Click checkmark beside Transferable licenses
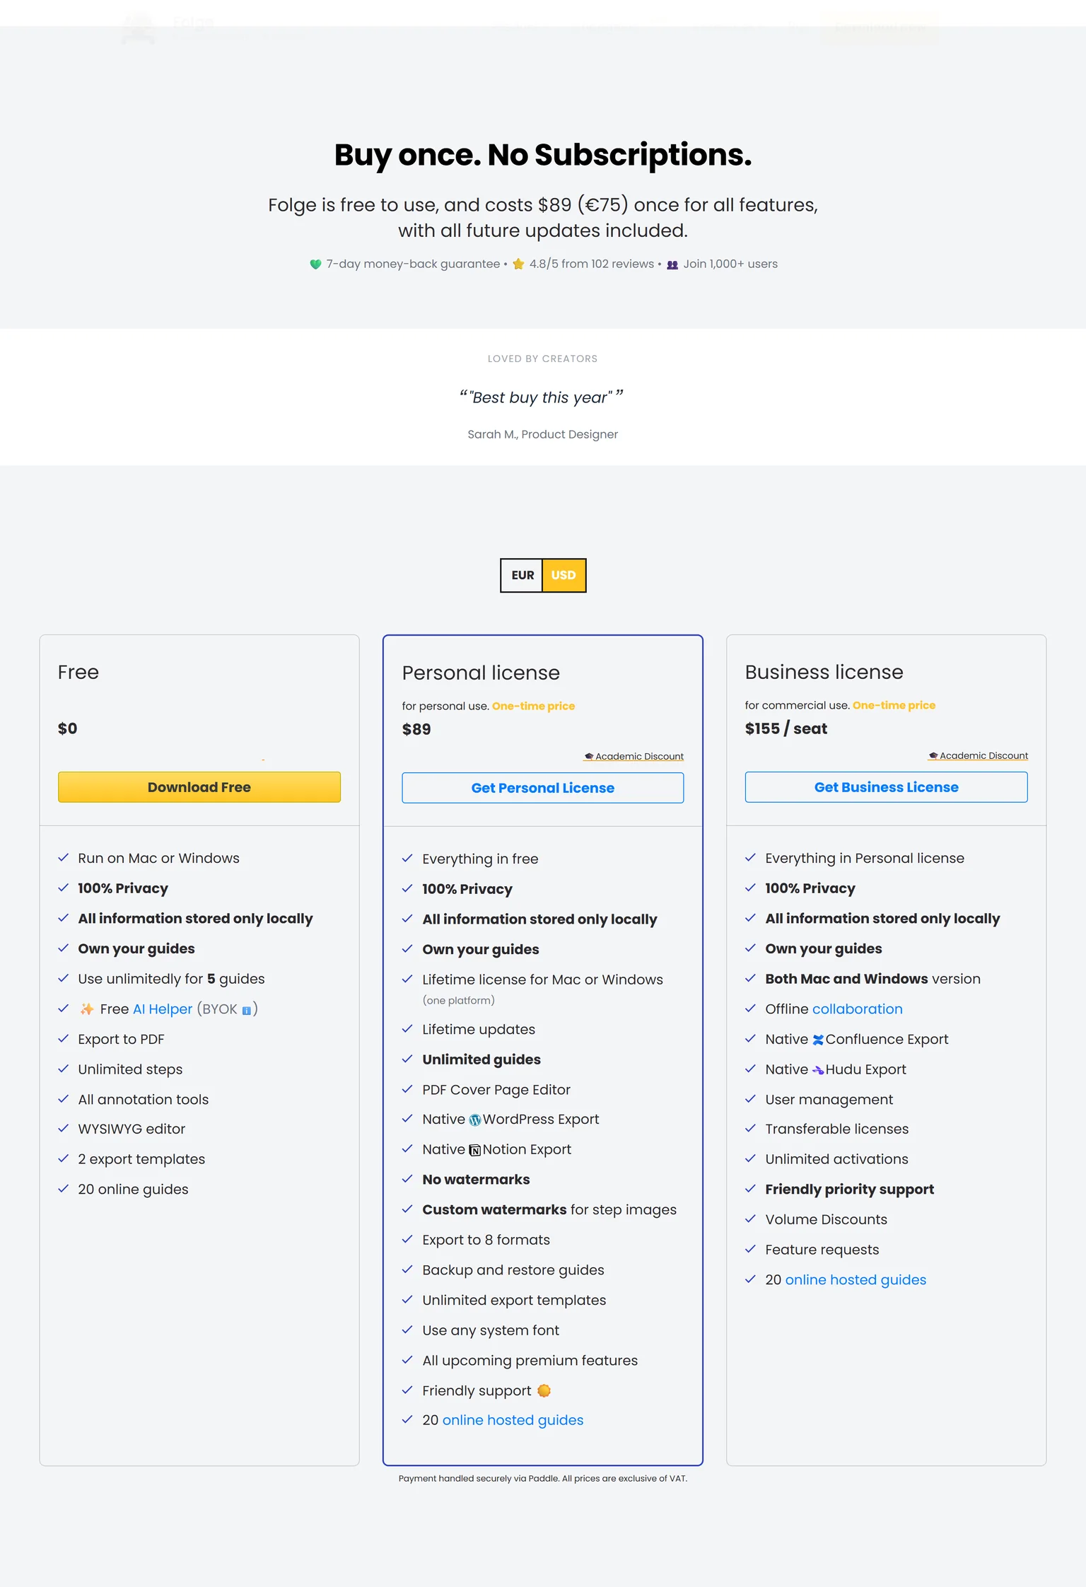 click(x=750, y=1129)
